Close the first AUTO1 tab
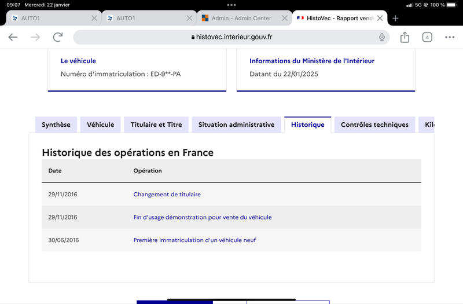The image size is (463, 304). 94,19
